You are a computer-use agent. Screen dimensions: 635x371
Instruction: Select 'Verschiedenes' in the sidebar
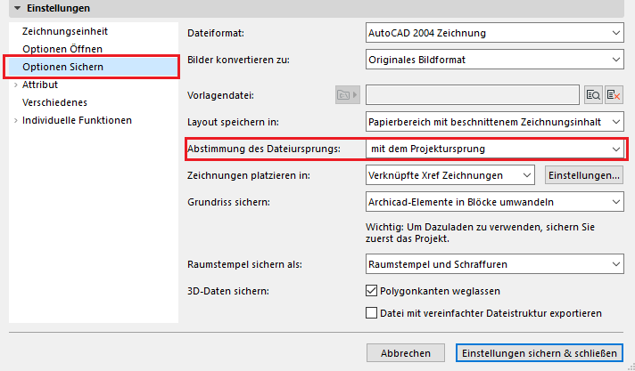[54, 102]
